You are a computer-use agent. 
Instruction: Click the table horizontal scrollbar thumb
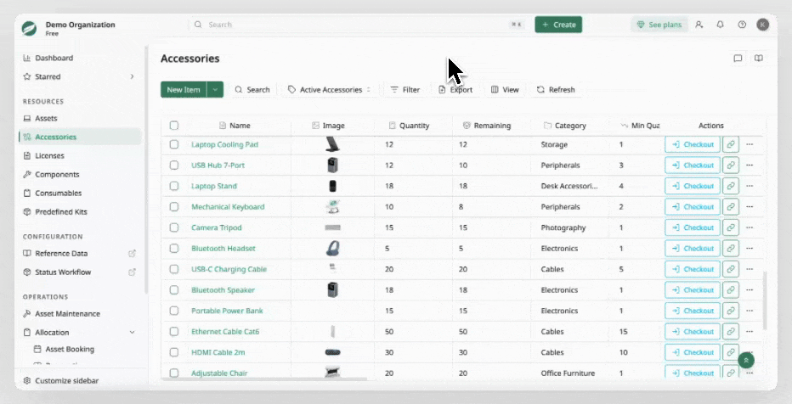[x=264, y=379]
